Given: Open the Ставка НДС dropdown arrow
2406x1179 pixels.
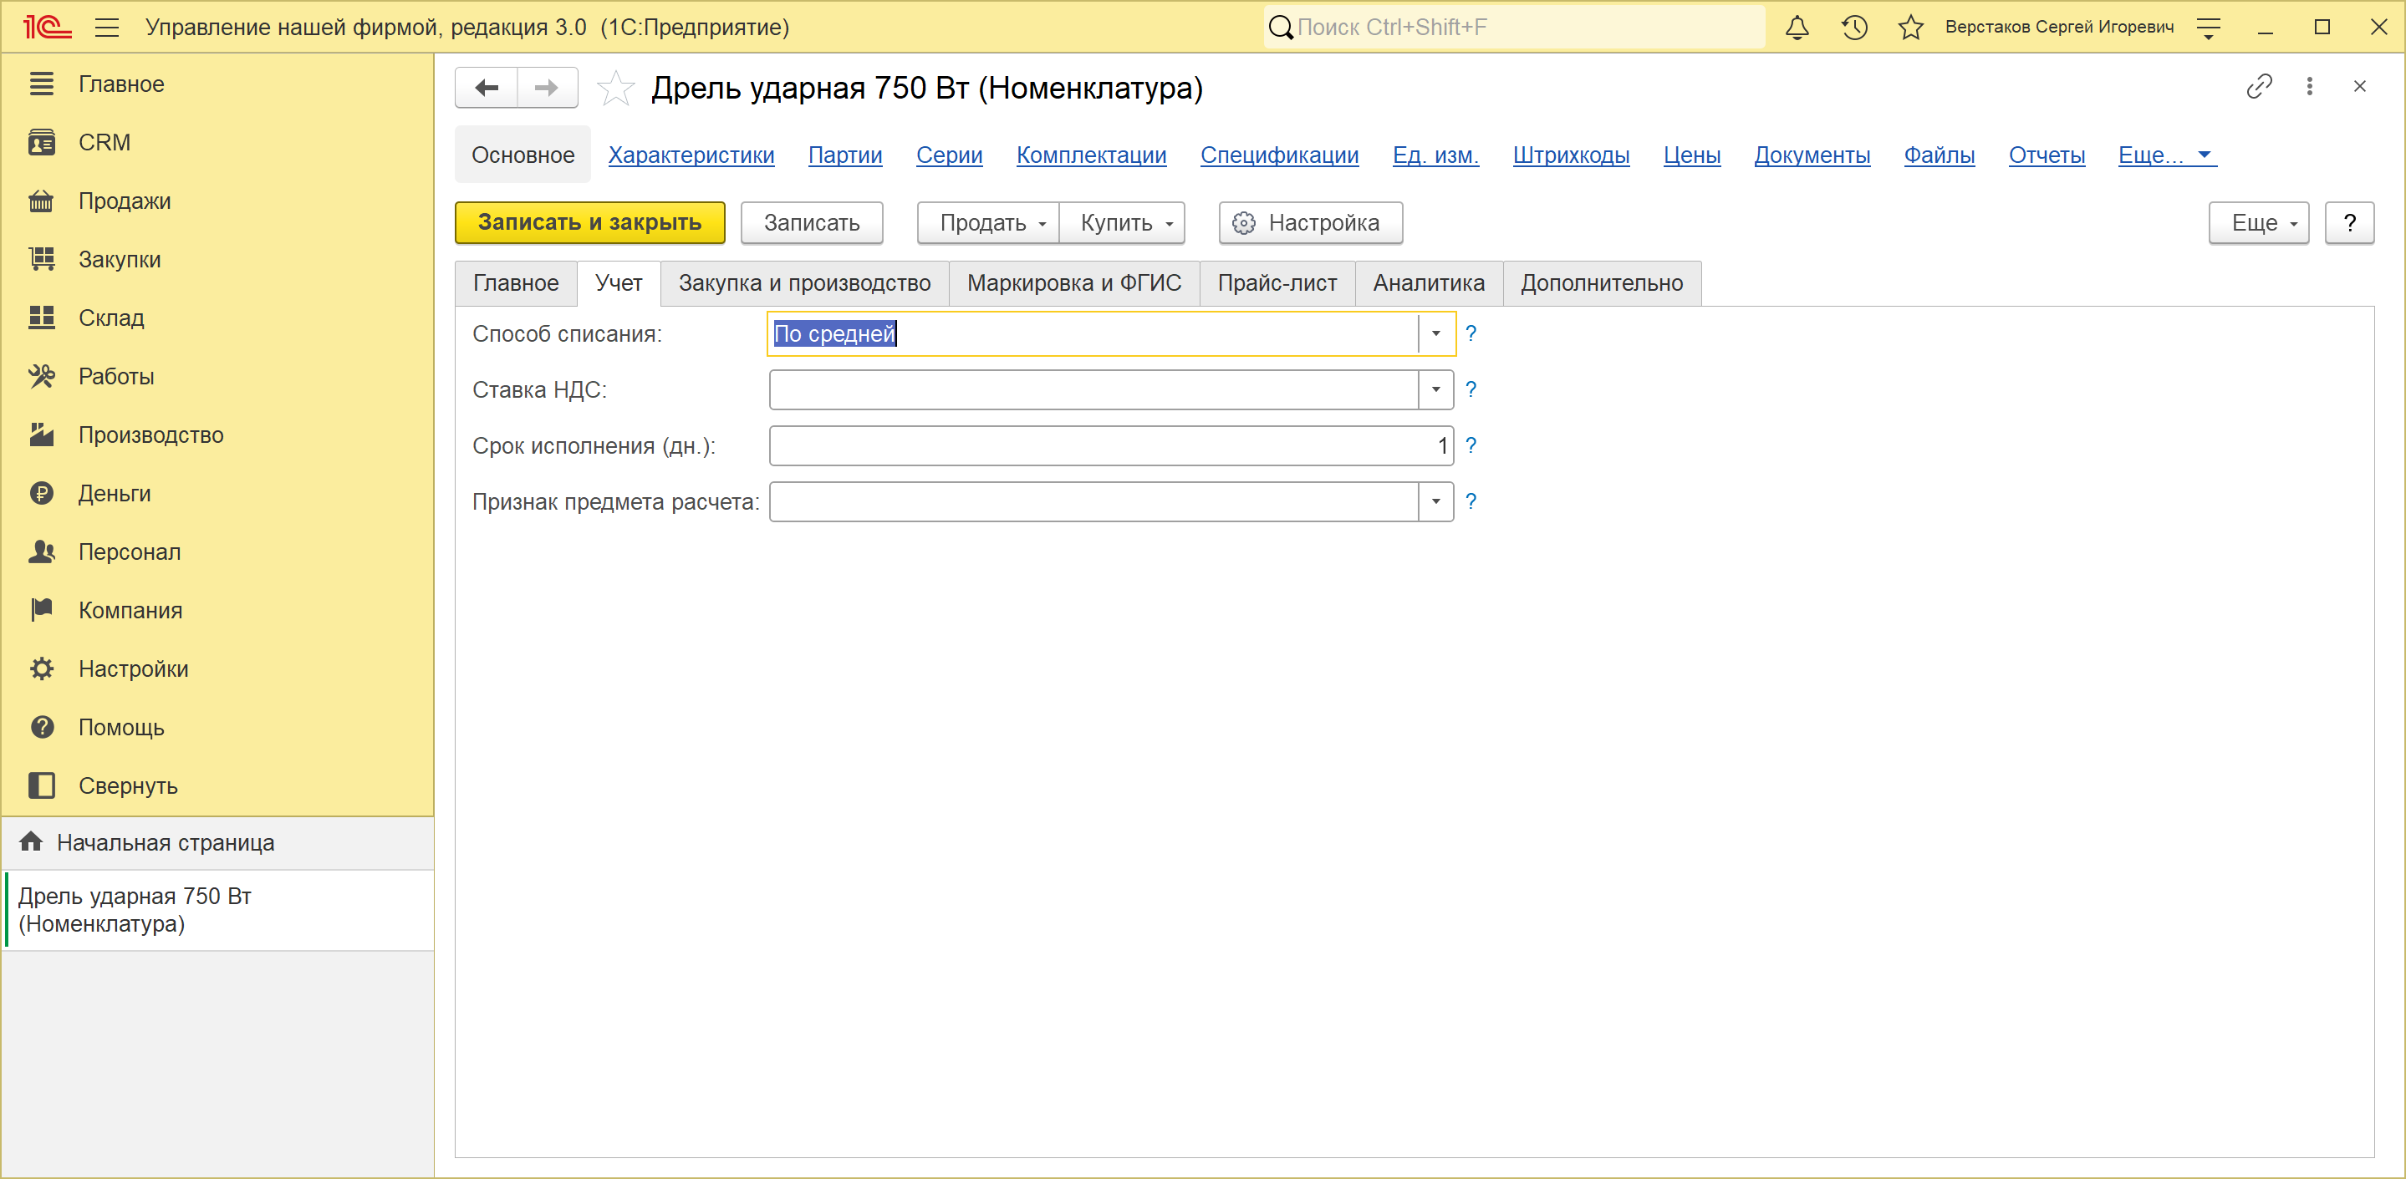Looking at the screenshot, I should click(1435, 390).
